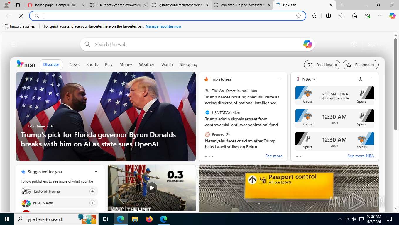Open the Play section
The image size is (399, 225).
[x=109, y=64]
